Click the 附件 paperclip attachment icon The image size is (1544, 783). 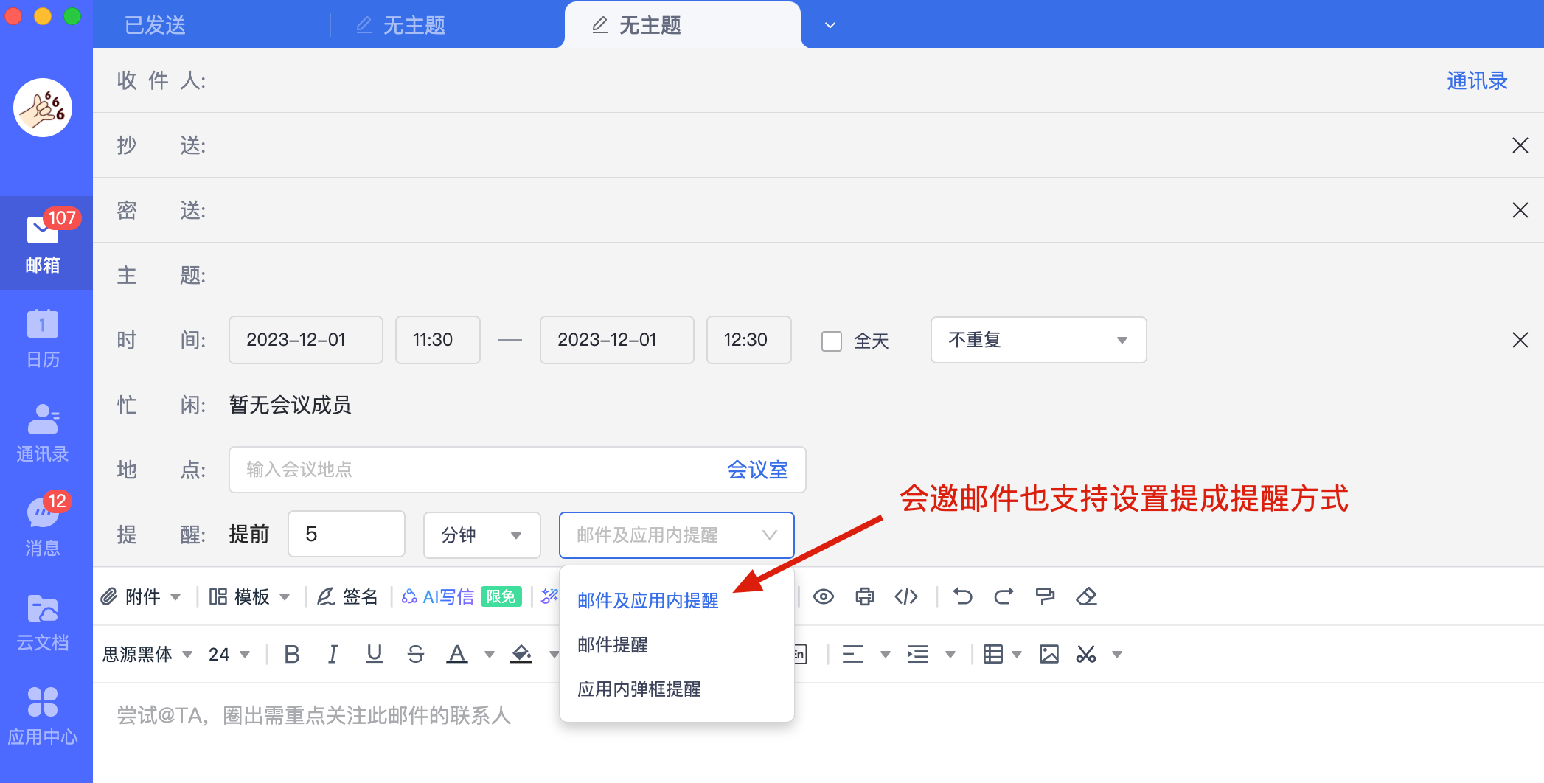109,596
